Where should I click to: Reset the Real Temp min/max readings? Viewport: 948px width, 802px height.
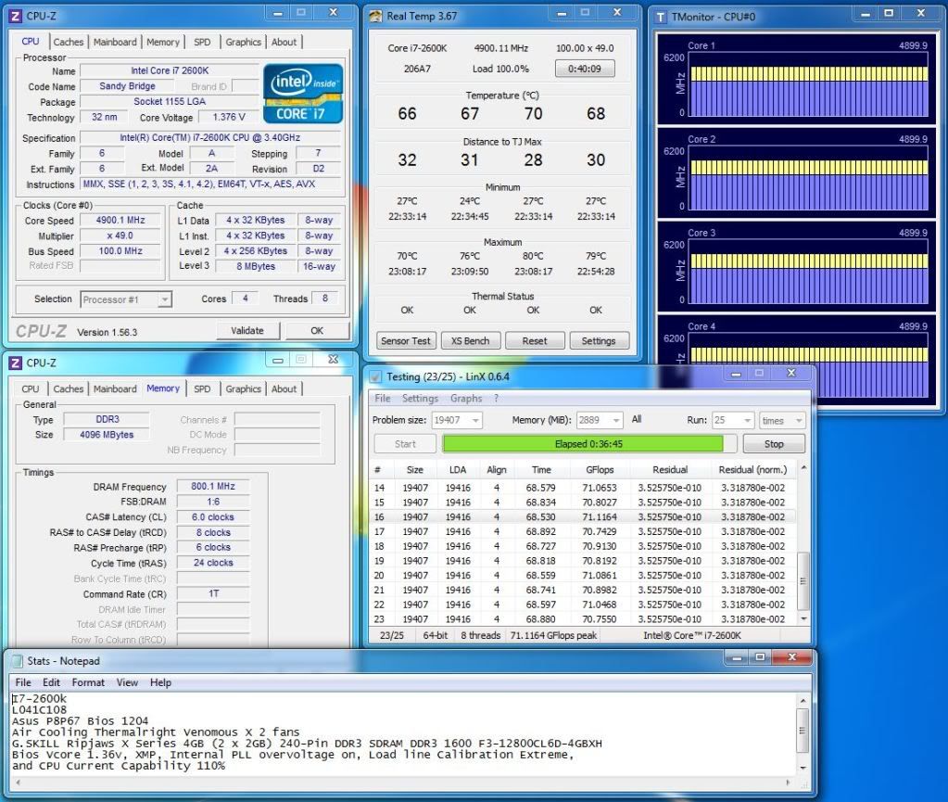pyautogui.click(x=535, y=340)
